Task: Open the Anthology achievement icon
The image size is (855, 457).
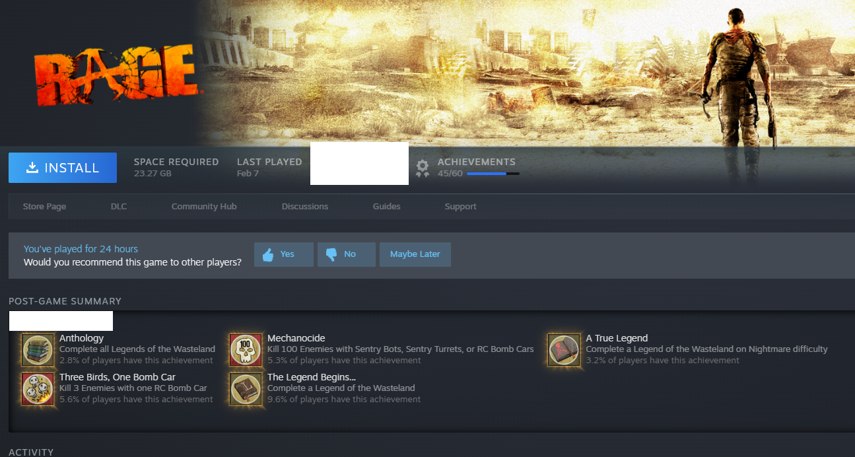Action: (38, 349)
